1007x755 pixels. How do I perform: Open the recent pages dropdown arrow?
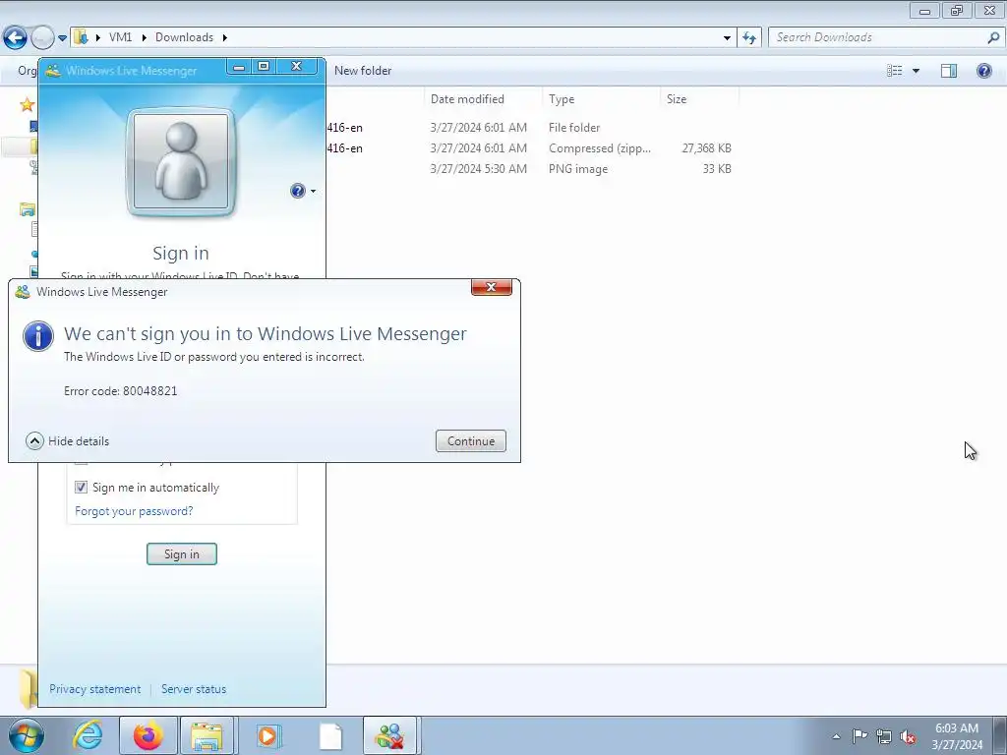pyautogui.click(x=62, y=38)
